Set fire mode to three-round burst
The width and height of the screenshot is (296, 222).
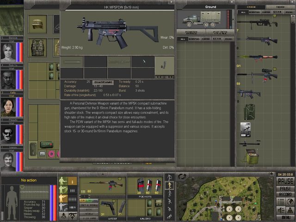point(73,191)
